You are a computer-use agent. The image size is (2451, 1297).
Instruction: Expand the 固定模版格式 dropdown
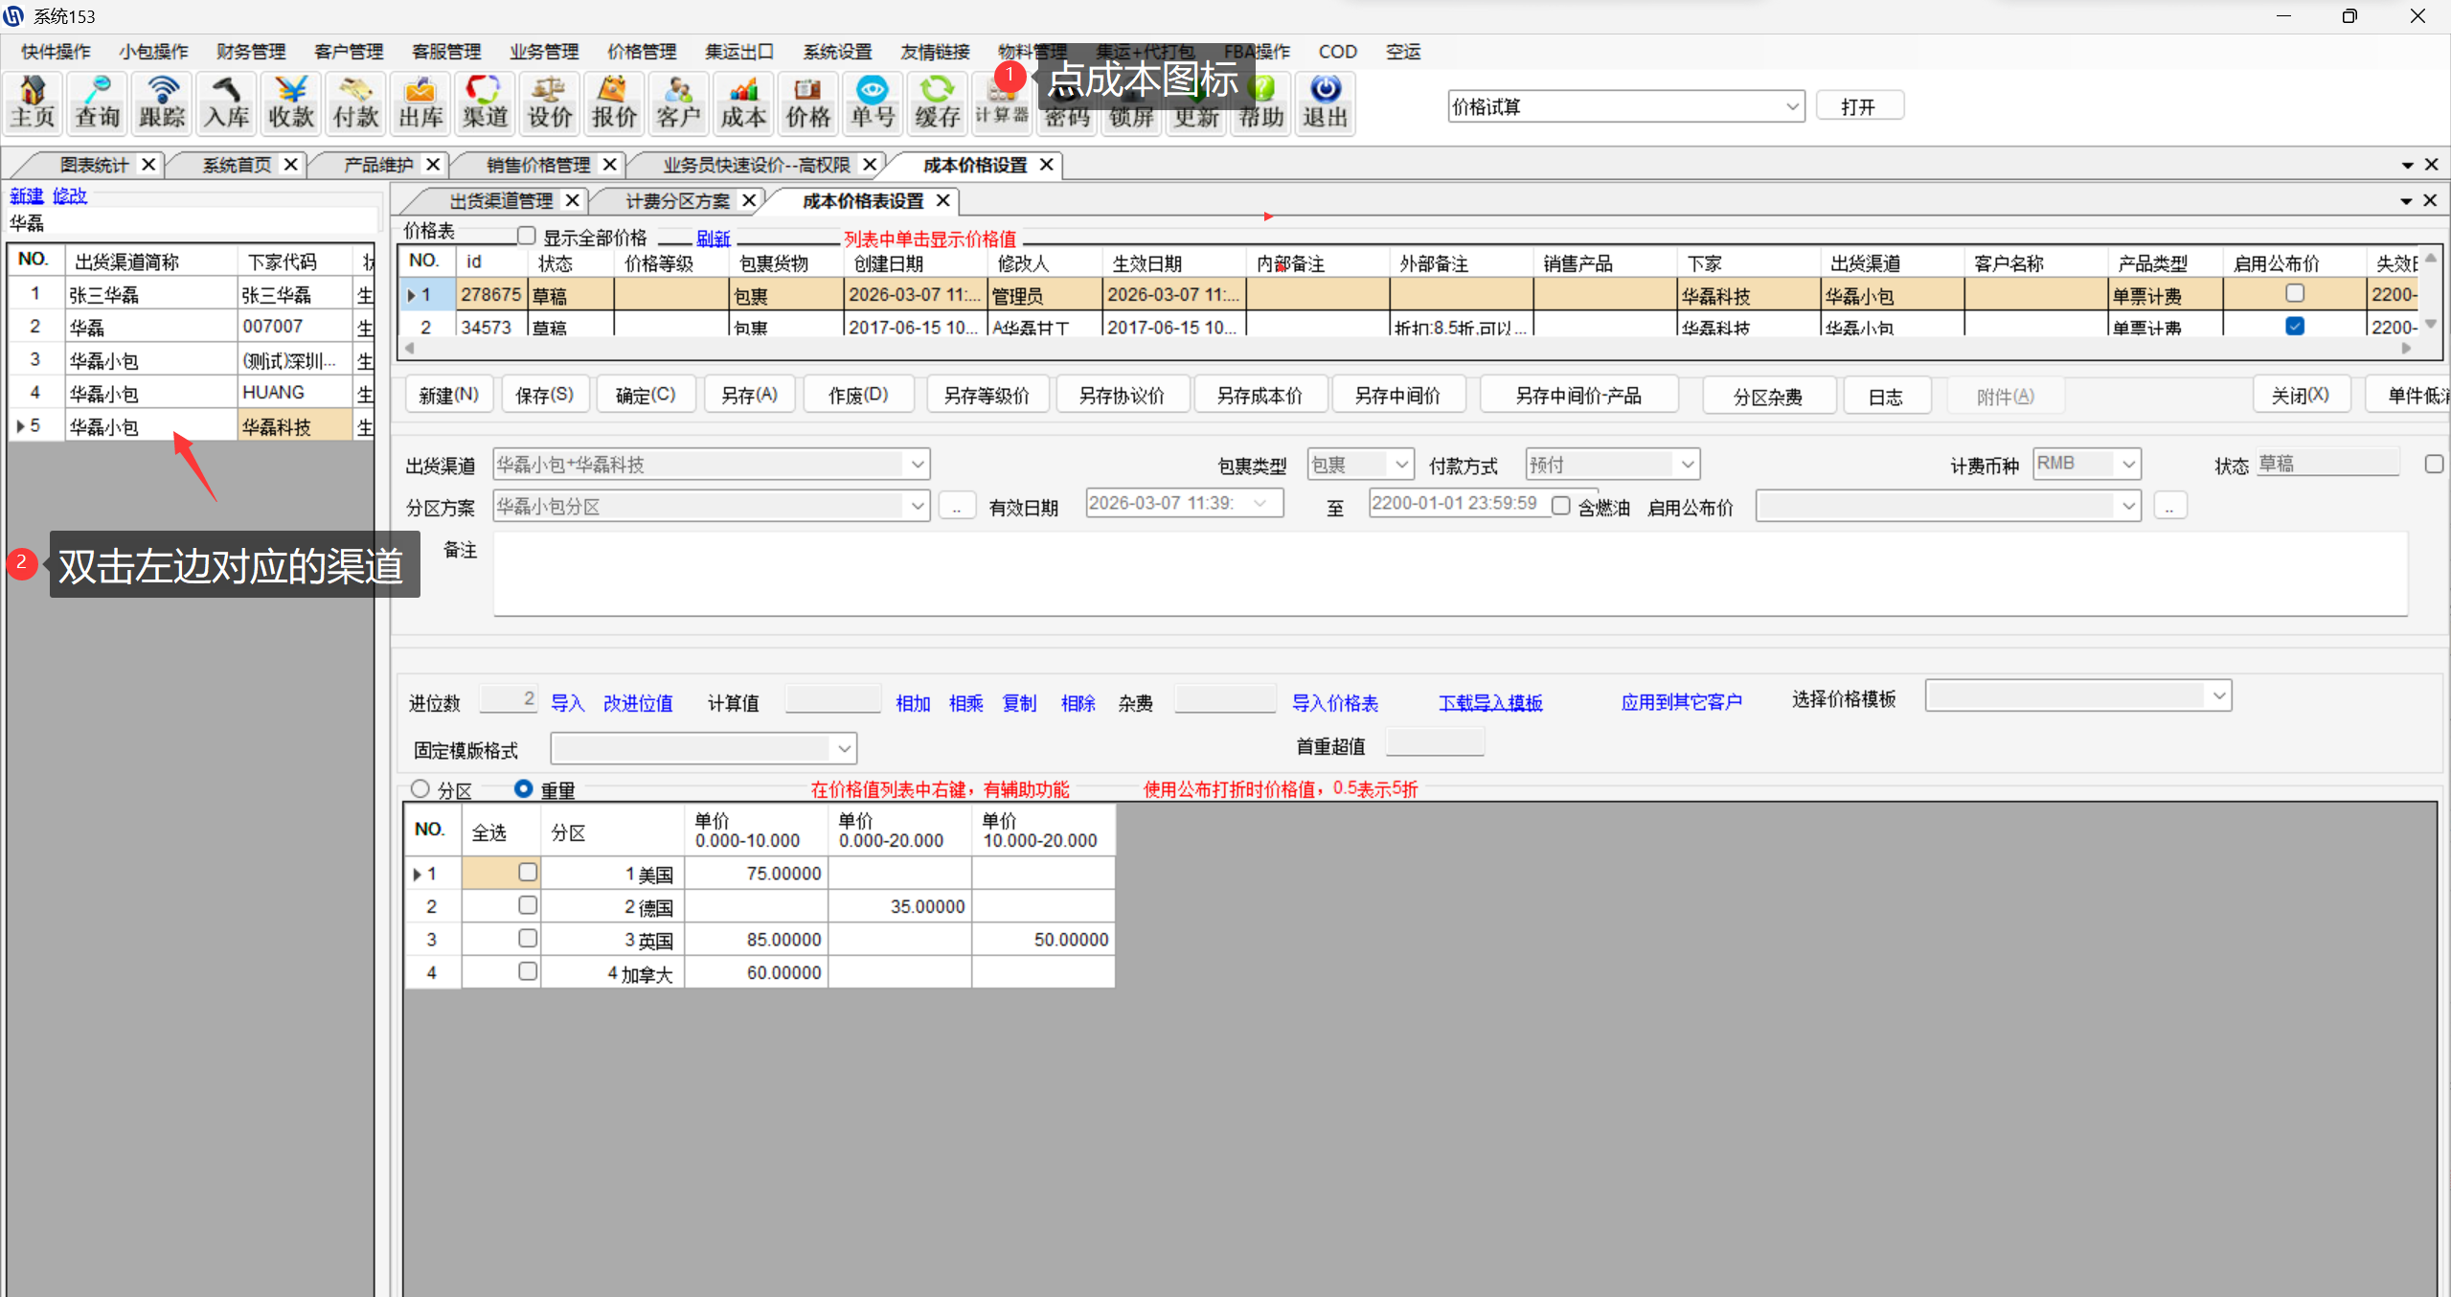click(844, 748)
